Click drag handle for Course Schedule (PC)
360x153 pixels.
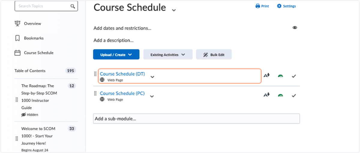point(95,93)
